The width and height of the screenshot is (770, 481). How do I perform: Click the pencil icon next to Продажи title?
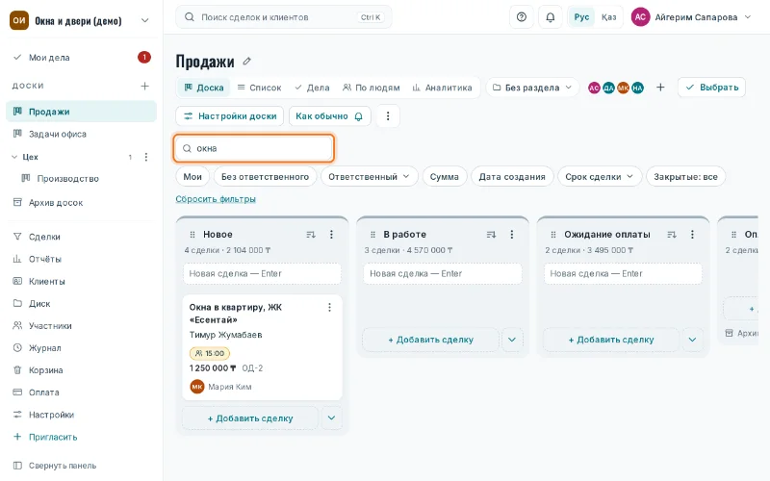tap(247, 62)
